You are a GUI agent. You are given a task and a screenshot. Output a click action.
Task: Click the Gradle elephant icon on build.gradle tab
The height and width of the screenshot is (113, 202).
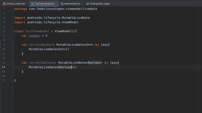88,4
